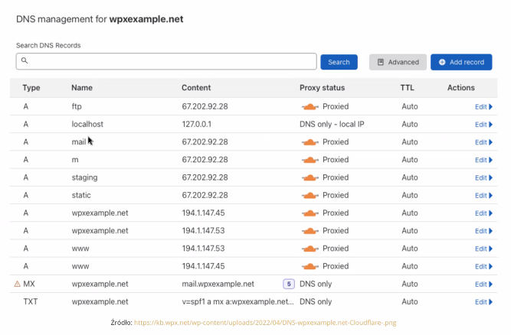The image size is (511, 335).
Task: Edit the MX record
Action: (483, 285)
